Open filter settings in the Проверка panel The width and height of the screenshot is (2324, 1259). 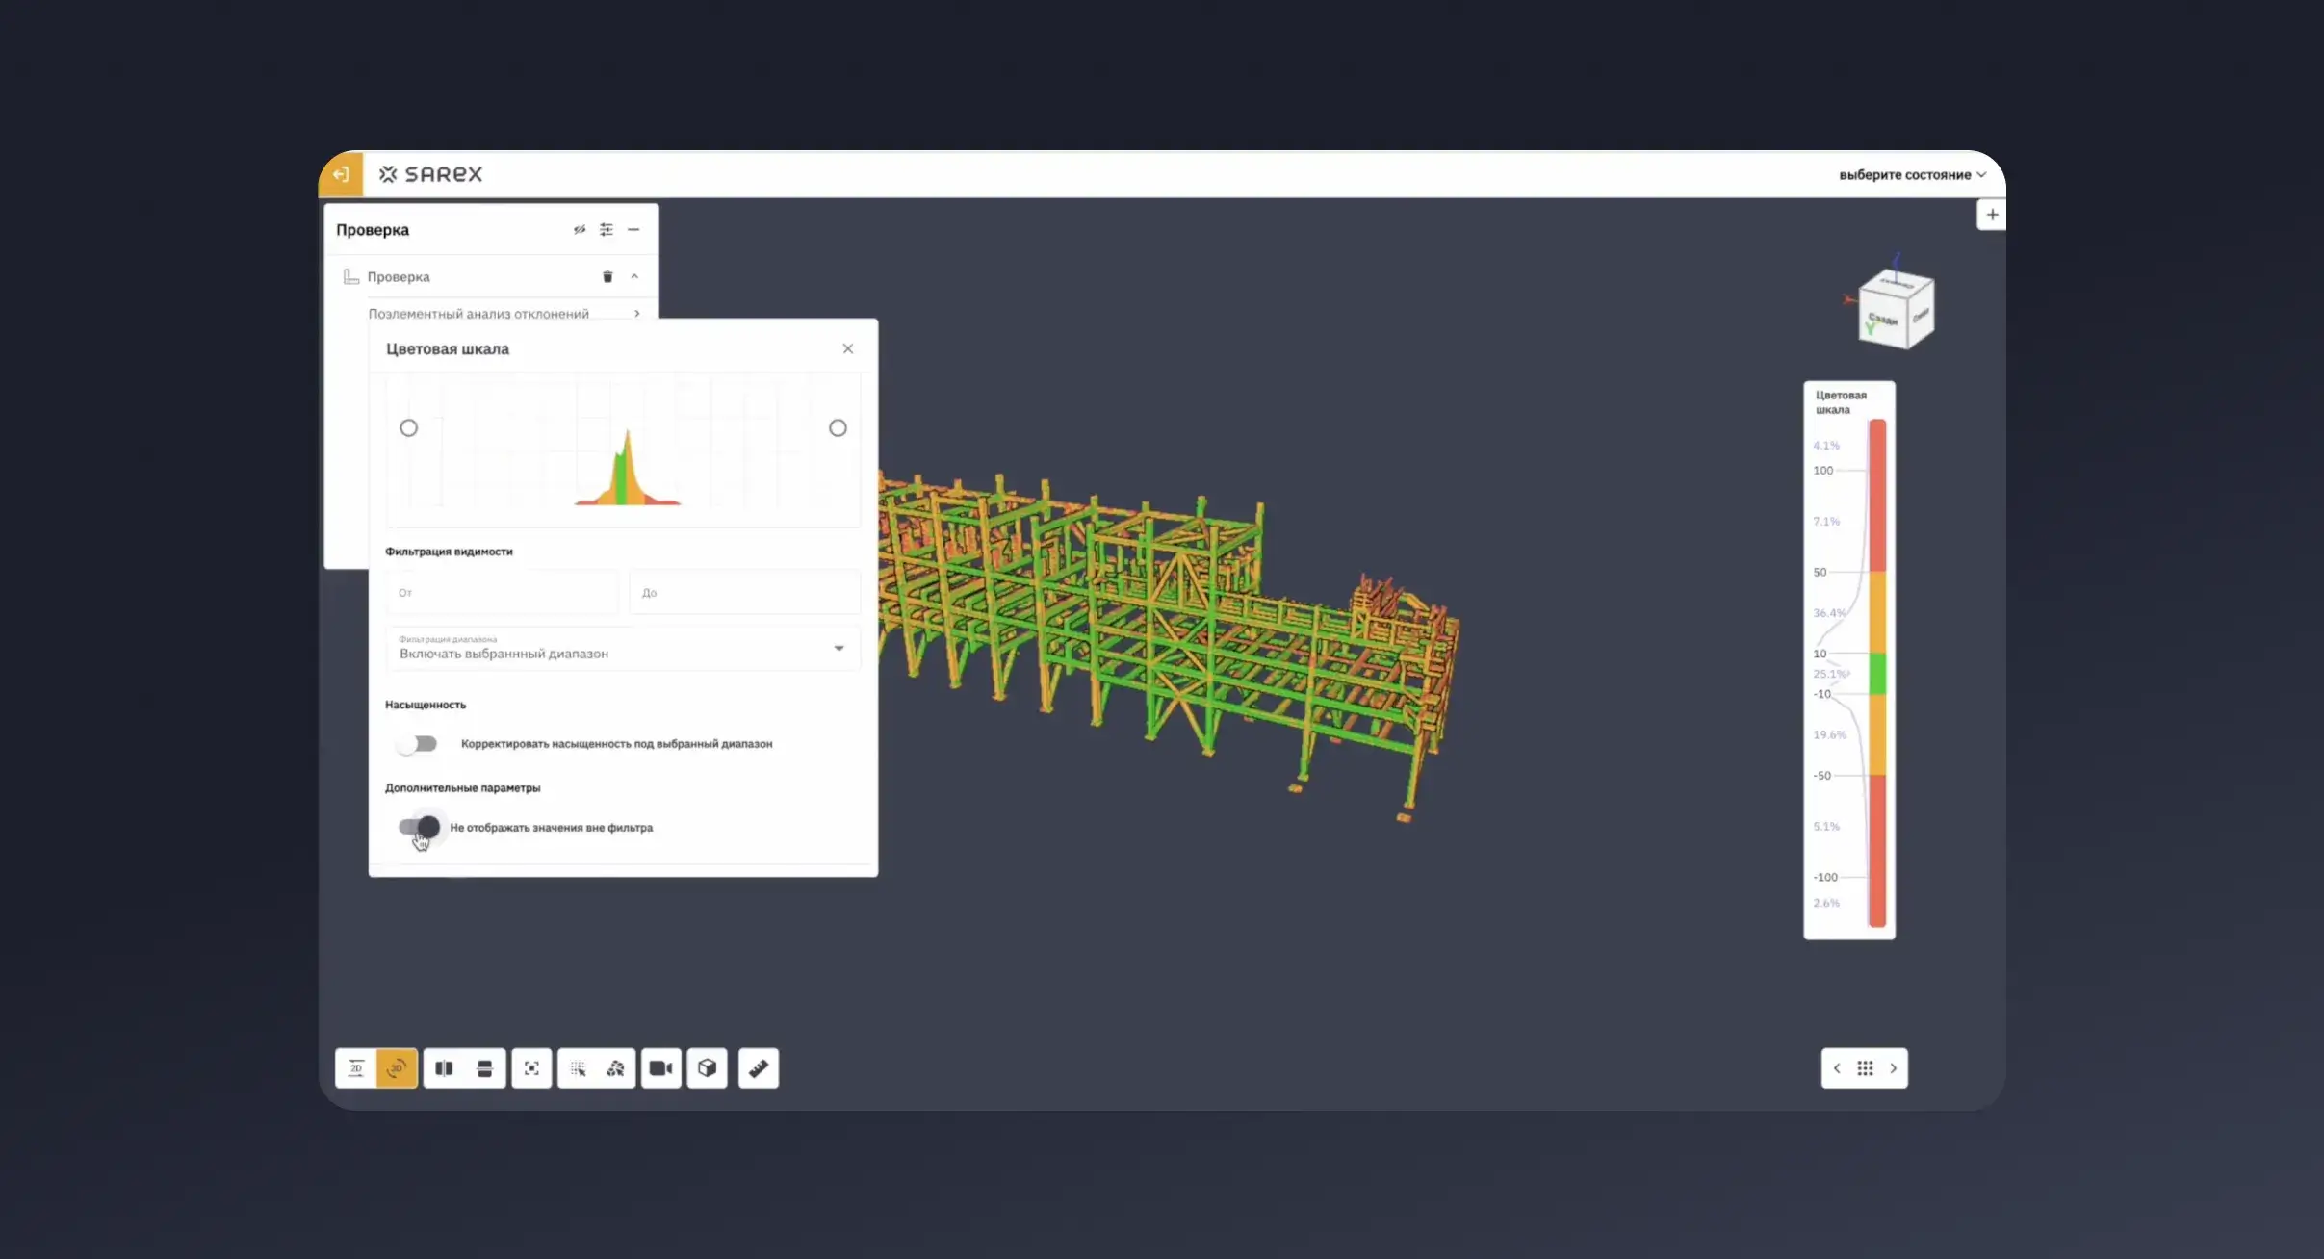tap(607, 229)
